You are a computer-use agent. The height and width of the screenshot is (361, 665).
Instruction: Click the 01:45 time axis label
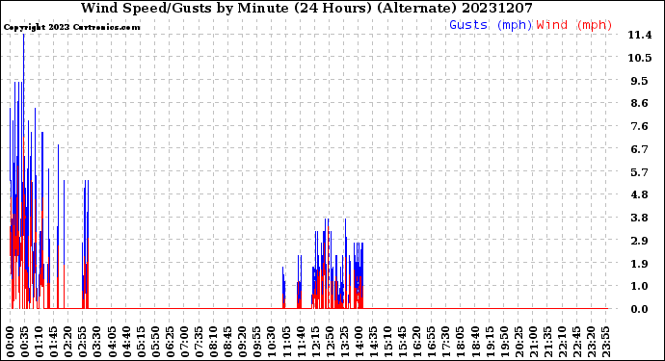coord(53,342)
